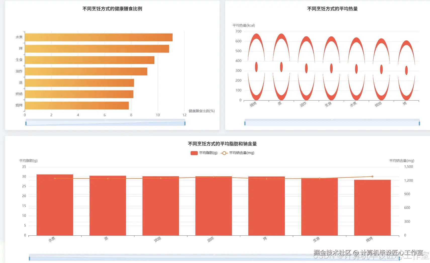Click the 油炸 center marker in calorie chart
Screen dimensions: 430x263
pos(306,68)
